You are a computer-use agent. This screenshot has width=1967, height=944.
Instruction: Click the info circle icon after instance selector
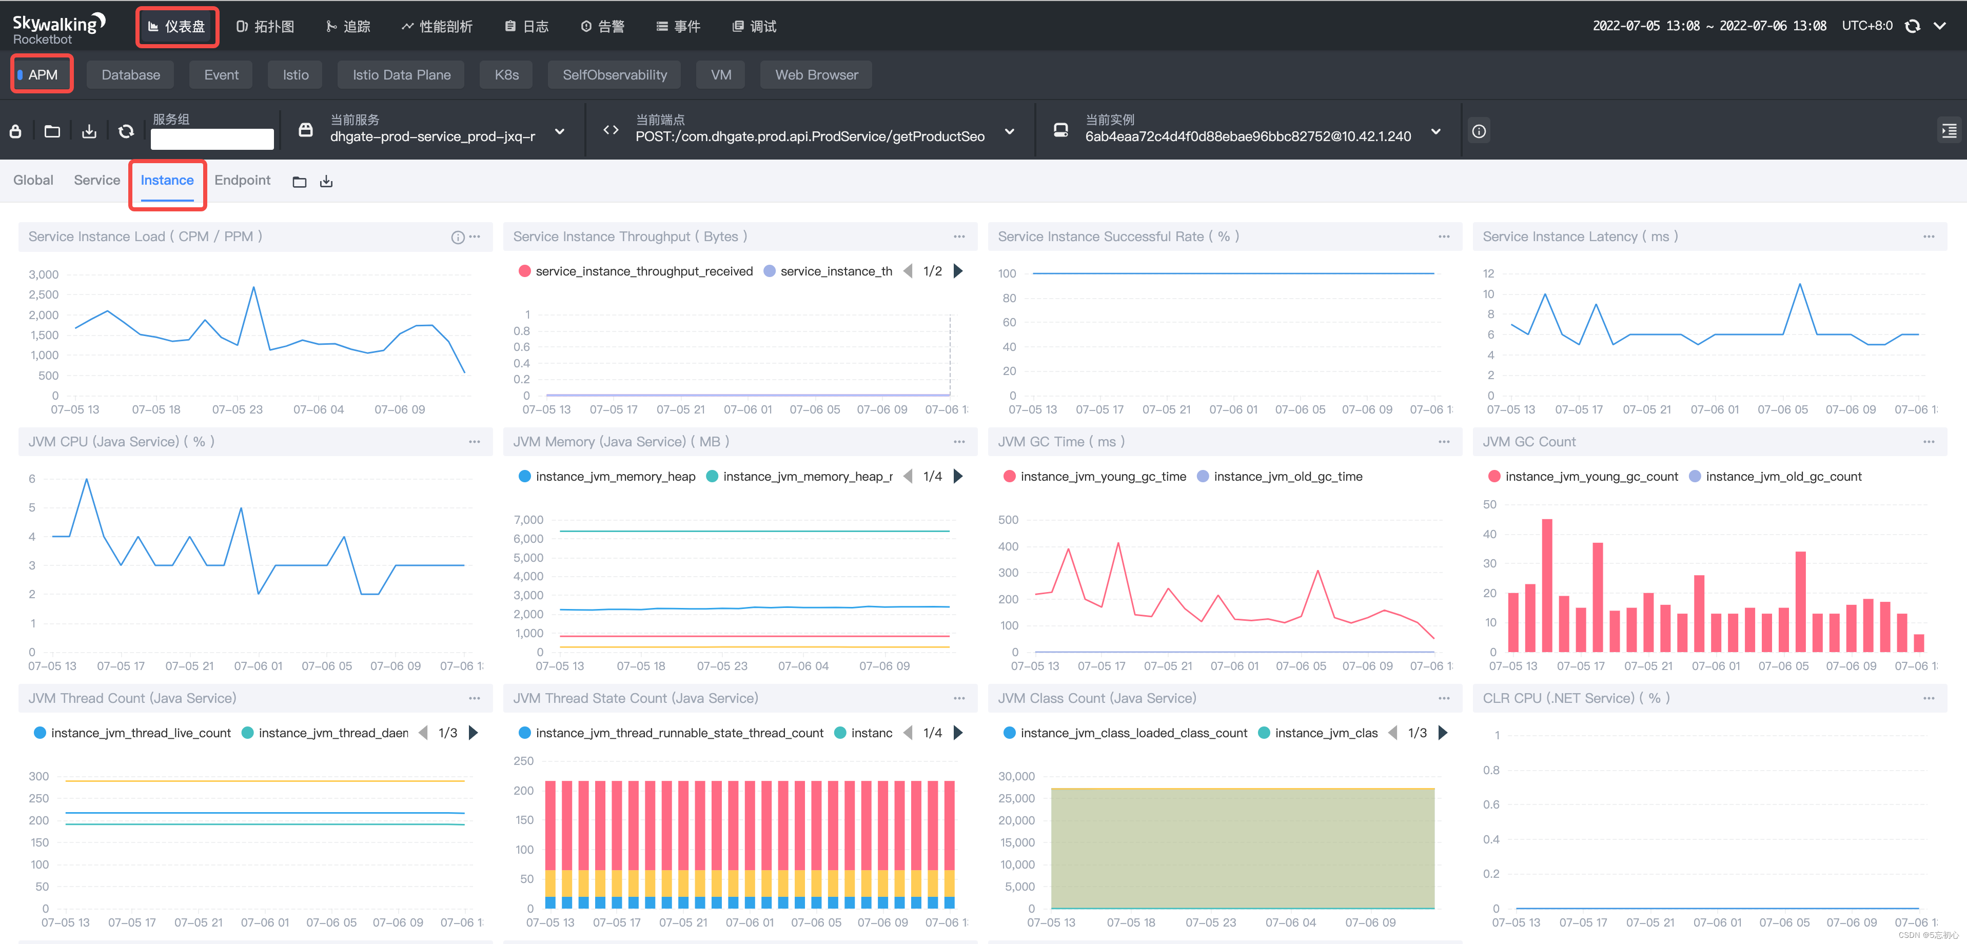(x=1479, y=131)
